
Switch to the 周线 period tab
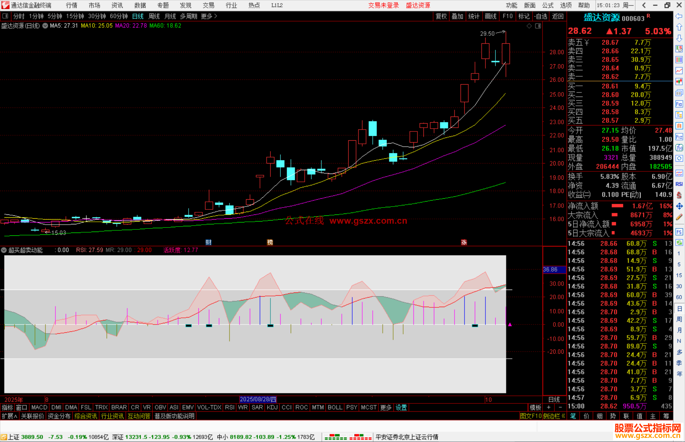(x=154, y=16)
